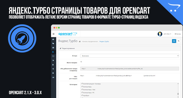Open the sales cart icon in the sidebar
The height and width of the screenshot is (98, 183).
click(53, 60)
